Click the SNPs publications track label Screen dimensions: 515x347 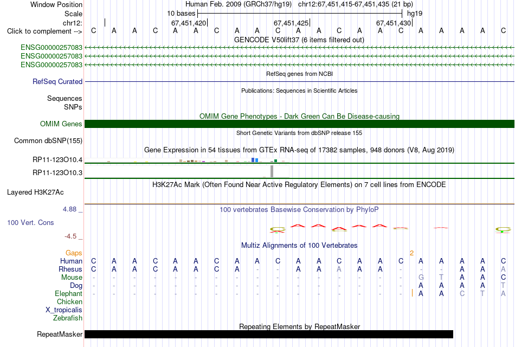[x=73, y=107]
